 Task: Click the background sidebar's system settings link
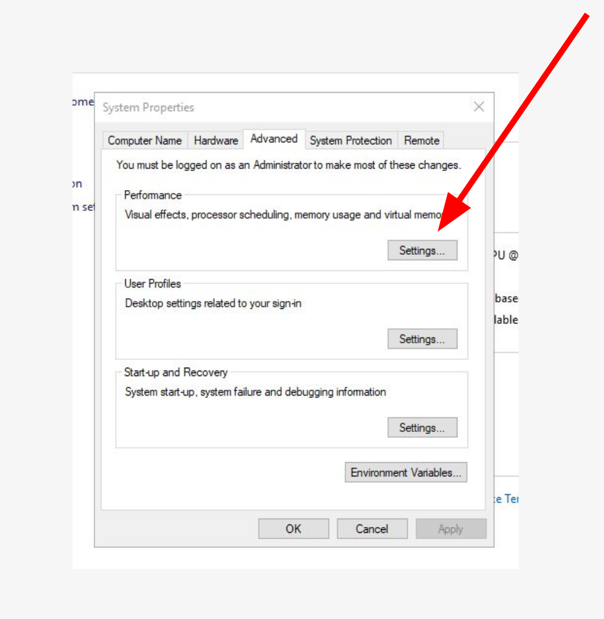pos(82,207)
